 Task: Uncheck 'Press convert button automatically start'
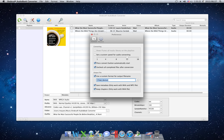point(95,63)
